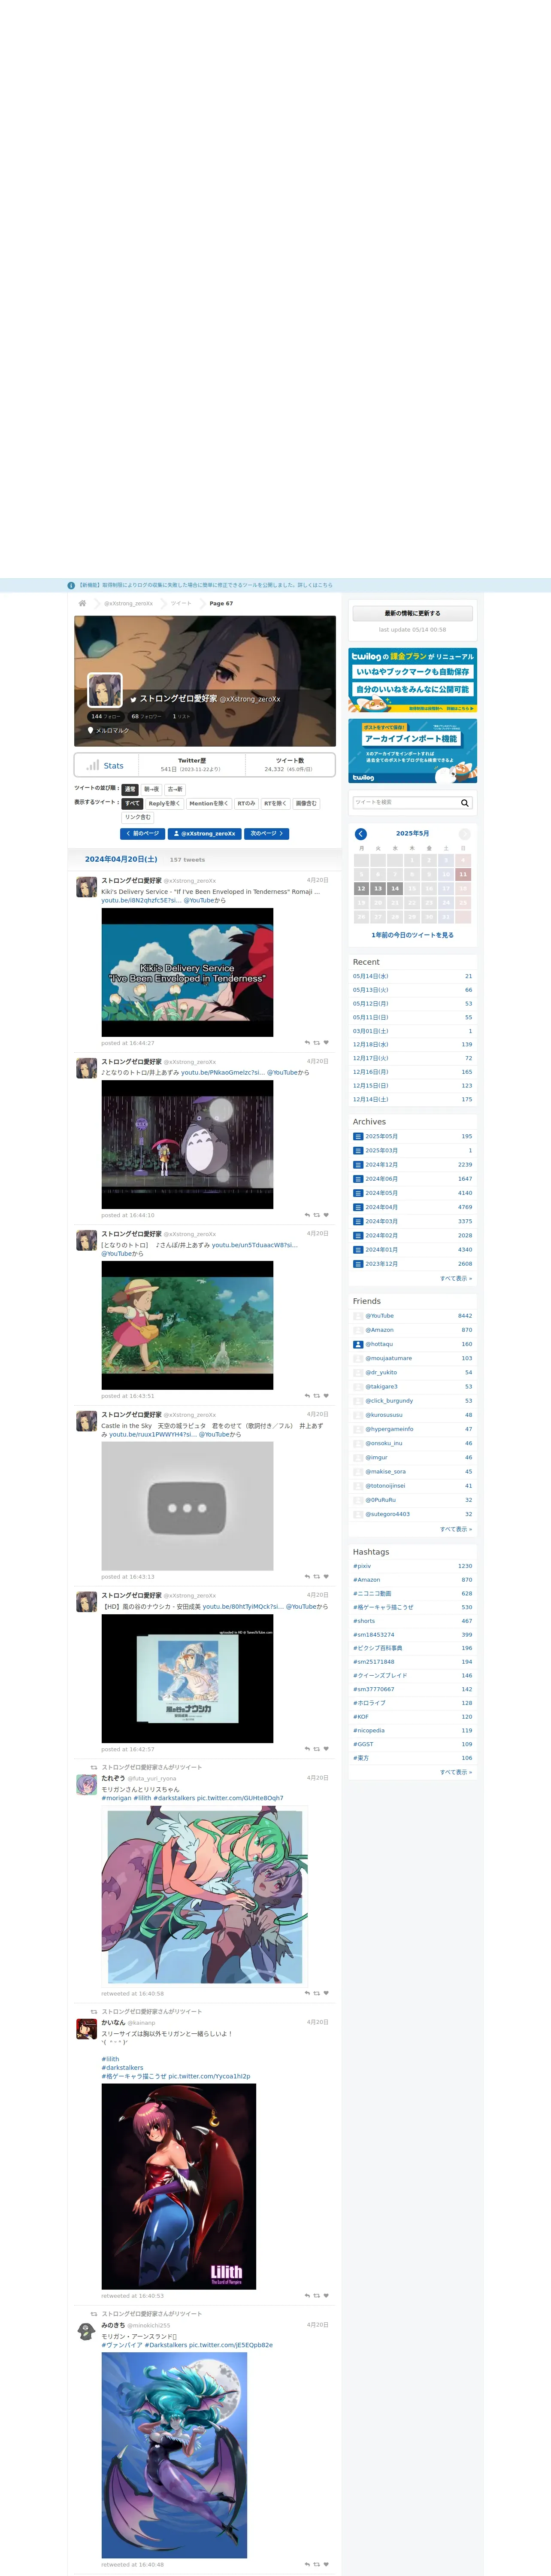Select calendar day 11
This screenshot has width=551, height=2576.
pos(463,874)
